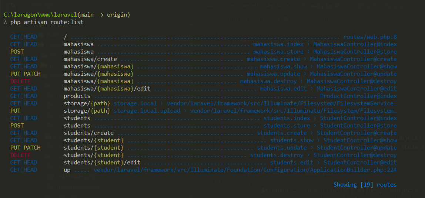Viewport: 425px width, 198px height.
Task: Click the 'C:\laragon\www\laravel' path in the prompt
Action: [x=41, y=15]
